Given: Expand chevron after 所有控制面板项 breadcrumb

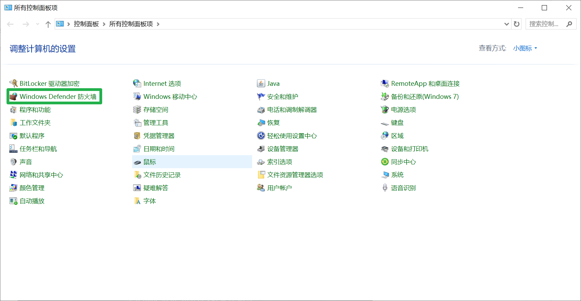Looking at the screenshot, I should click(158, 24).
